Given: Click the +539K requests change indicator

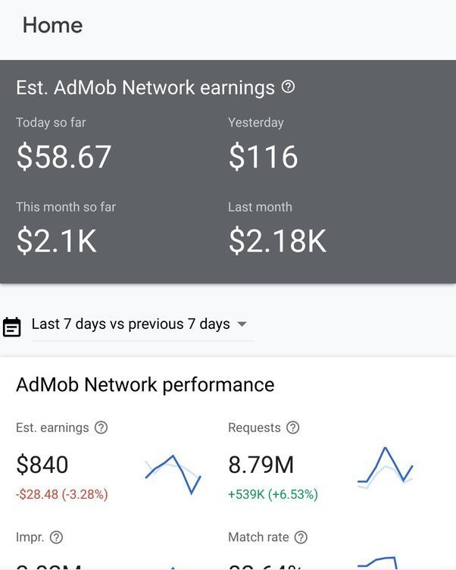Looking at the screenshot, I should 273,494.
